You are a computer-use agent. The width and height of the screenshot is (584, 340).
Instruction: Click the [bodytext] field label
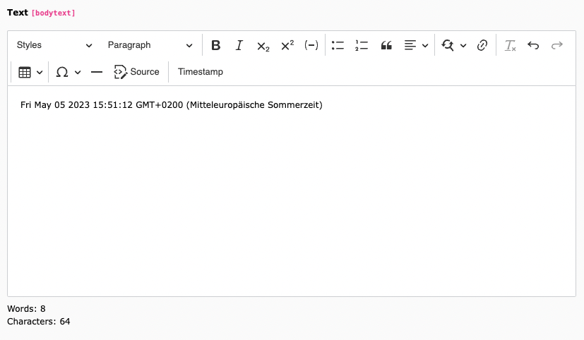pos(53,13)
